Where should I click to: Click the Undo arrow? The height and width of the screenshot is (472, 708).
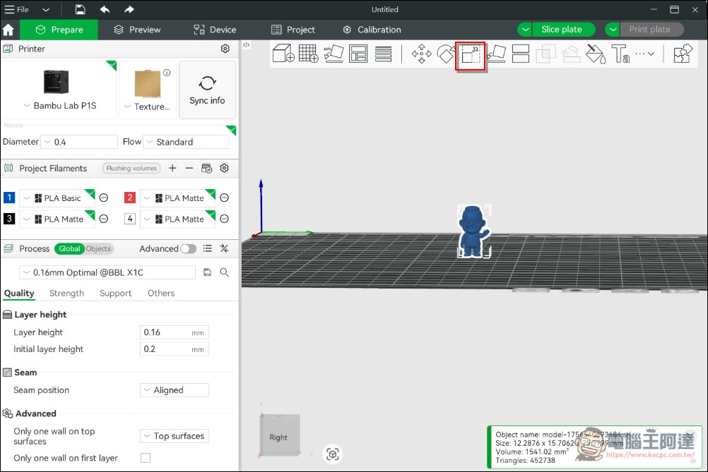coord(105,9)
